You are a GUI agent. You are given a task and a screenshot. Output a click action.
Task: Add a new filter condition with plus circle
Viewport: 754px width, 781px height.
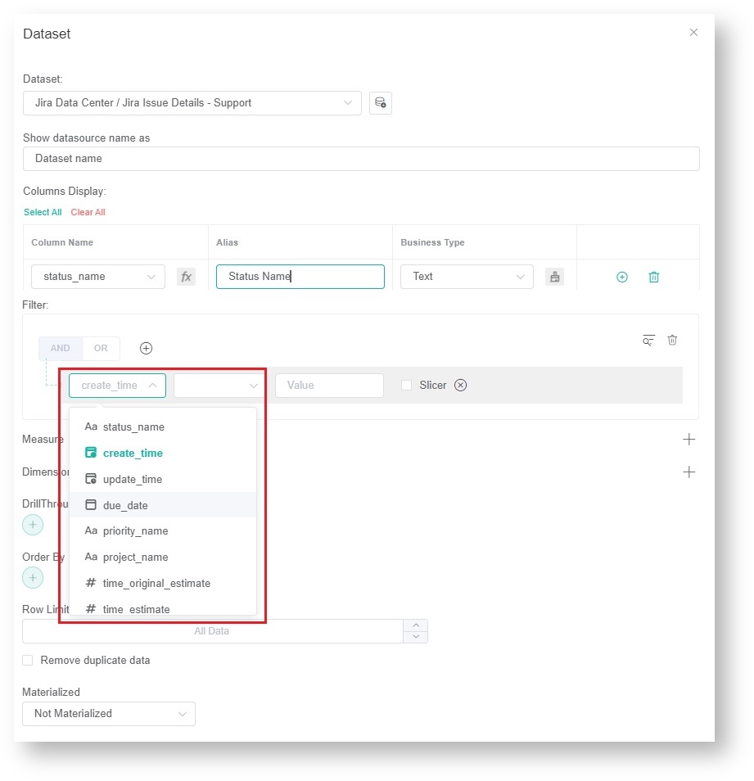click(147, 348)
